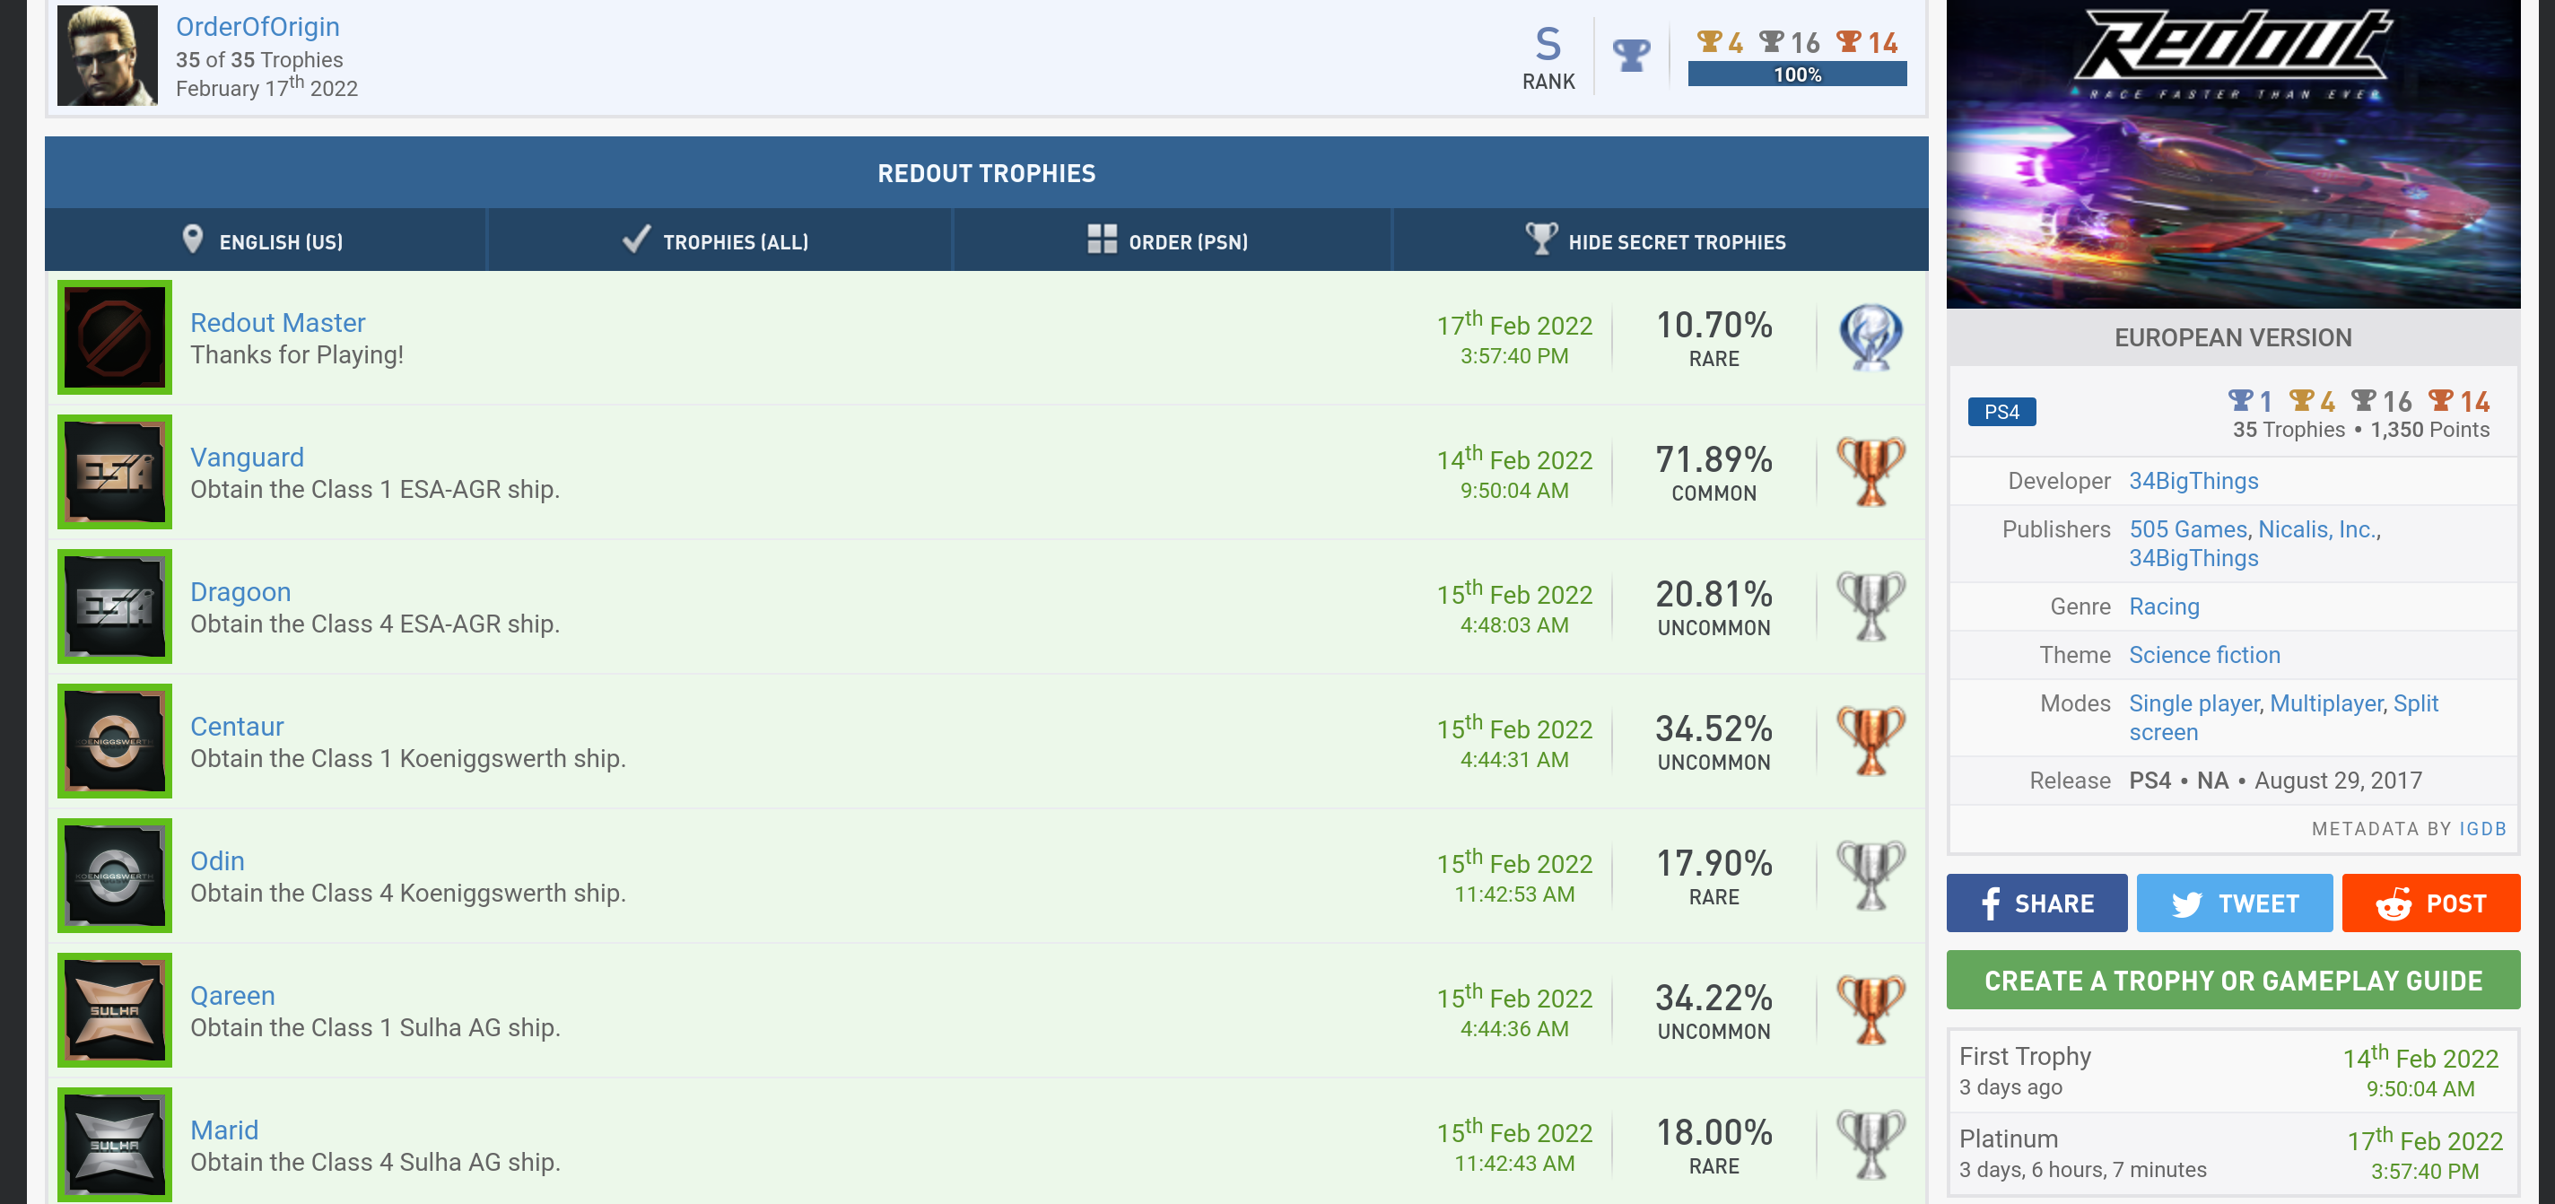Click the 71.89% COMMON rarity value
2555x1204 pixels.
click(x=1713, y=473)
